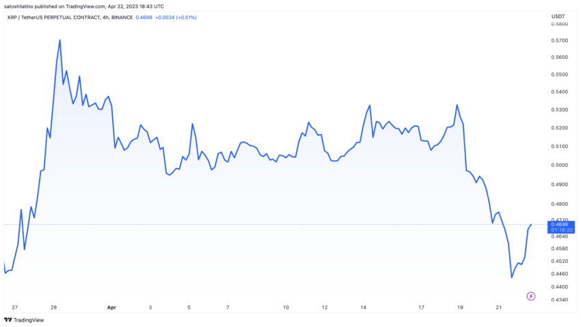
Task: Click the 14 date label on time axis
Action: coord(364,307)
